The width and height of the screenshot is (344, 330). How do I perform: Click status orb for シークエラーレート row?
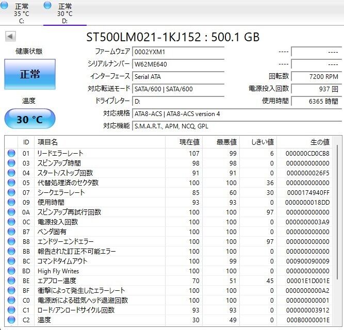[x=11, y=192]
